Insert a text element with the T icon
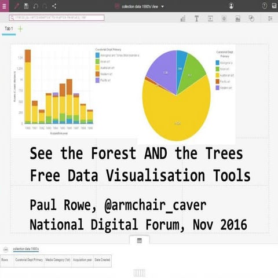This screenshot has width=278, height=278. (196, 19)
